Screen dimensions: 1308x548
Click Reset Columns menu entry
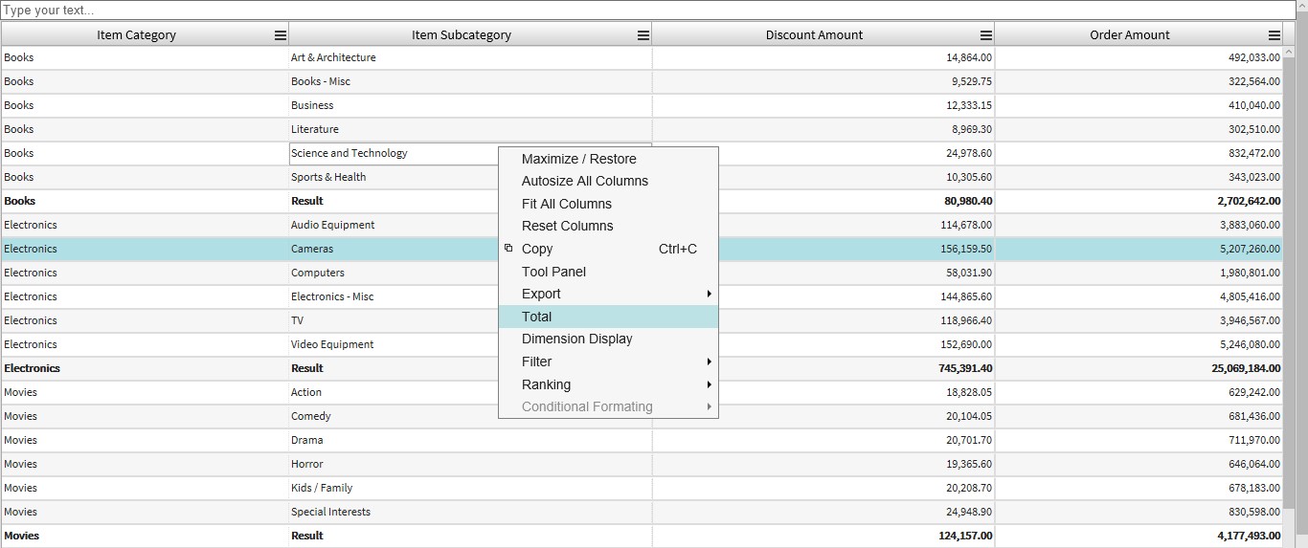pos(567,226)
